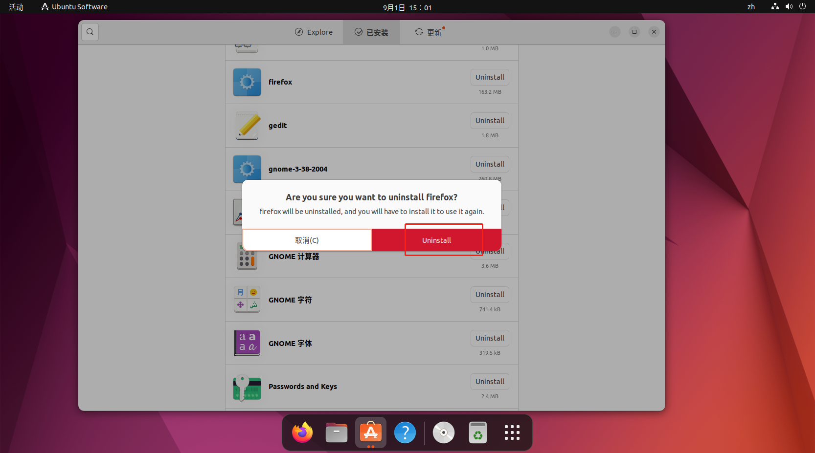815x453 pixels.
Task: Open the clock showing 9月1日 15:01
Action: tap(407, 7)
